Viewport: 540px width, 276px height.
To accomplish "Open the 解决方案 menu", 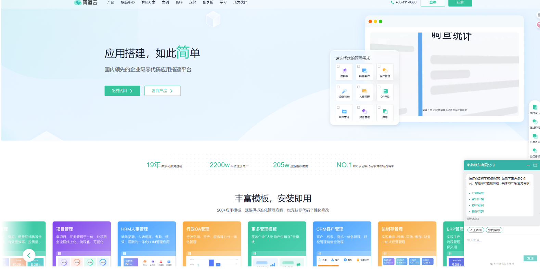I will point(148,2).
